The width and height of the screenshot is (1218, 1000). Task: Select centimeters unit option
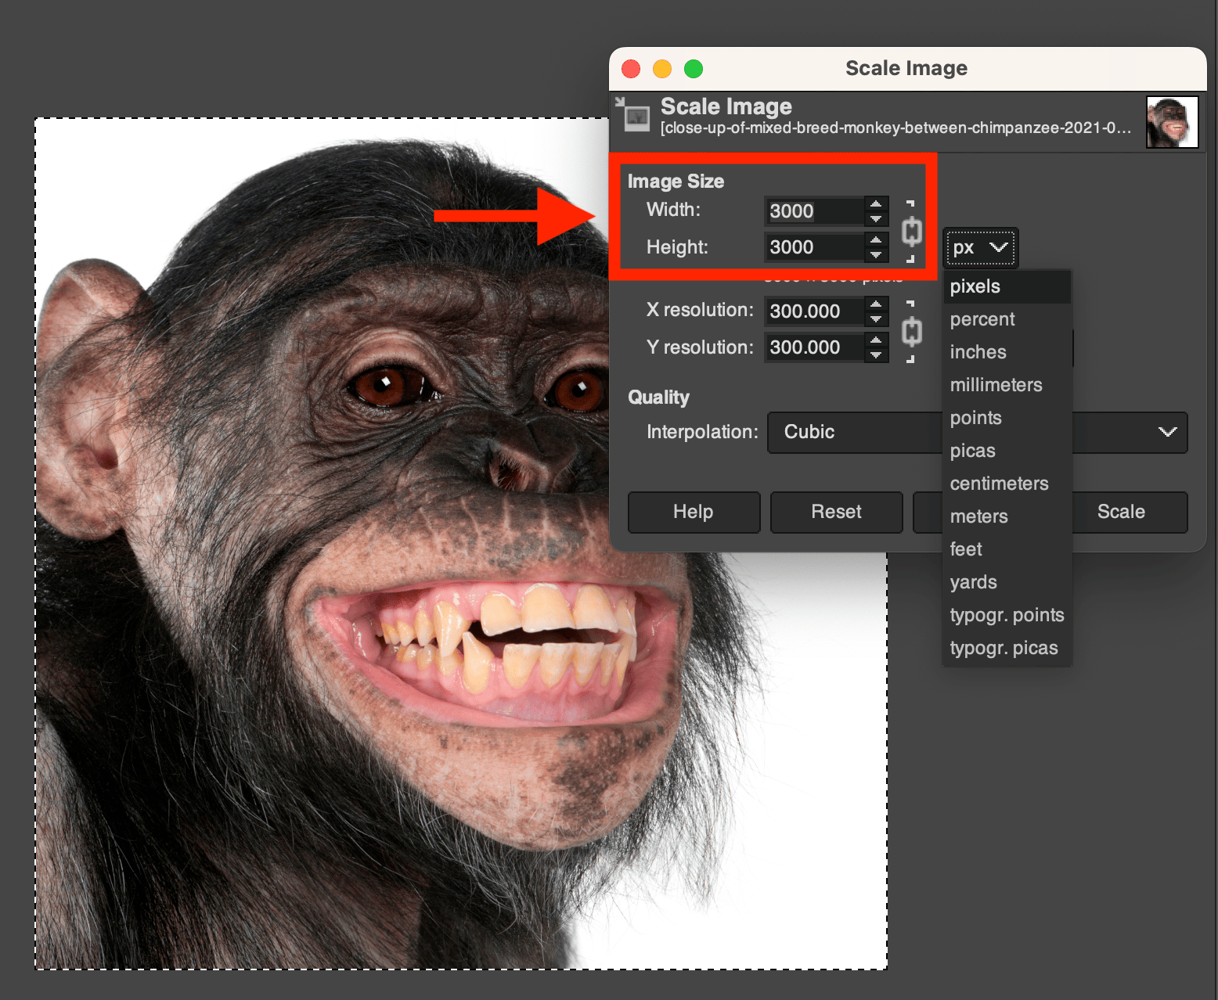999,484
